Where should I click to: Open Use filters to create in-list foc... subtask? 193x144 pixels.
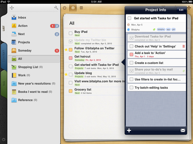[157, 79]
